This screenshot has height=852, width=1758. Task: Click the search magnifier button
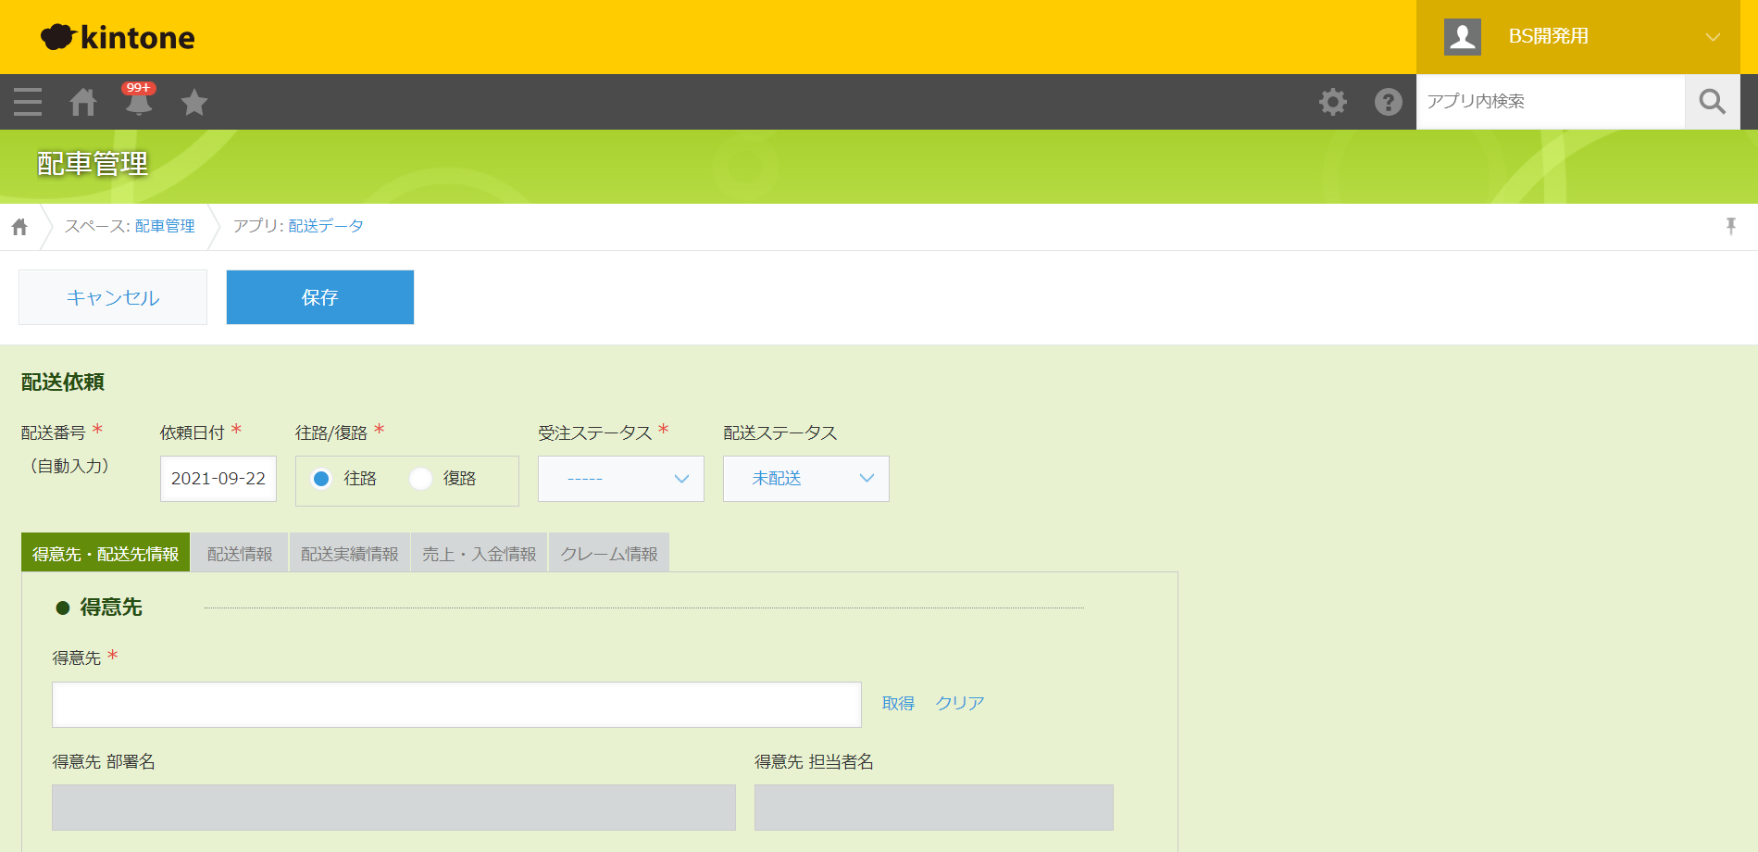coord(1712,102)
